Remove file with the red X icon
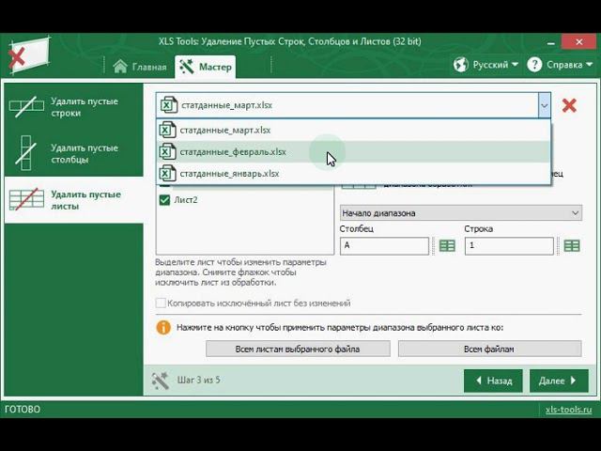 (x=569, y=105)
